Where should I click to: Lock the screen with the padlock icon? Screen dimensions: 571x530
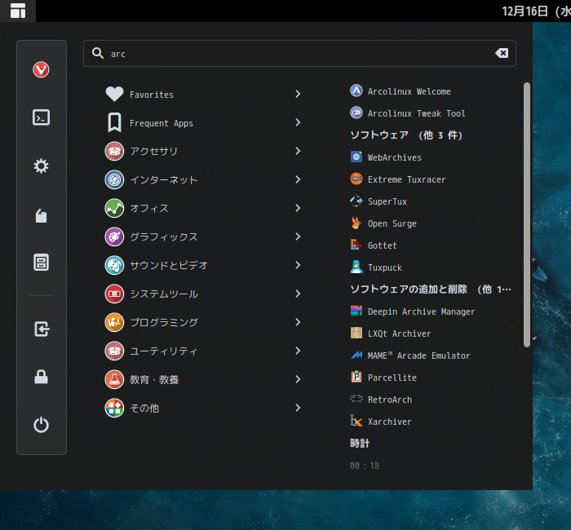41,377
